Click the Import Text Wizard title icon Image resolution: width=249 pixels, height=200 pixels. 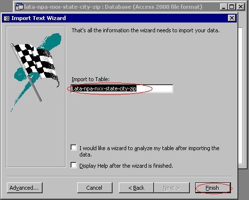click(6, 18)
